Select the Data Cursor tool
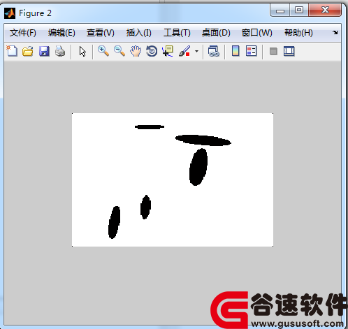Viewport: 348px width, 329px height. click(x=168, y=51)
